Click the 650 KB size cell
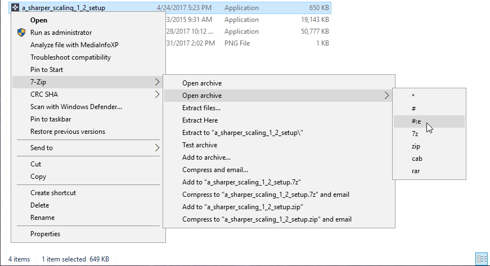490x266 pixels. 319,8
